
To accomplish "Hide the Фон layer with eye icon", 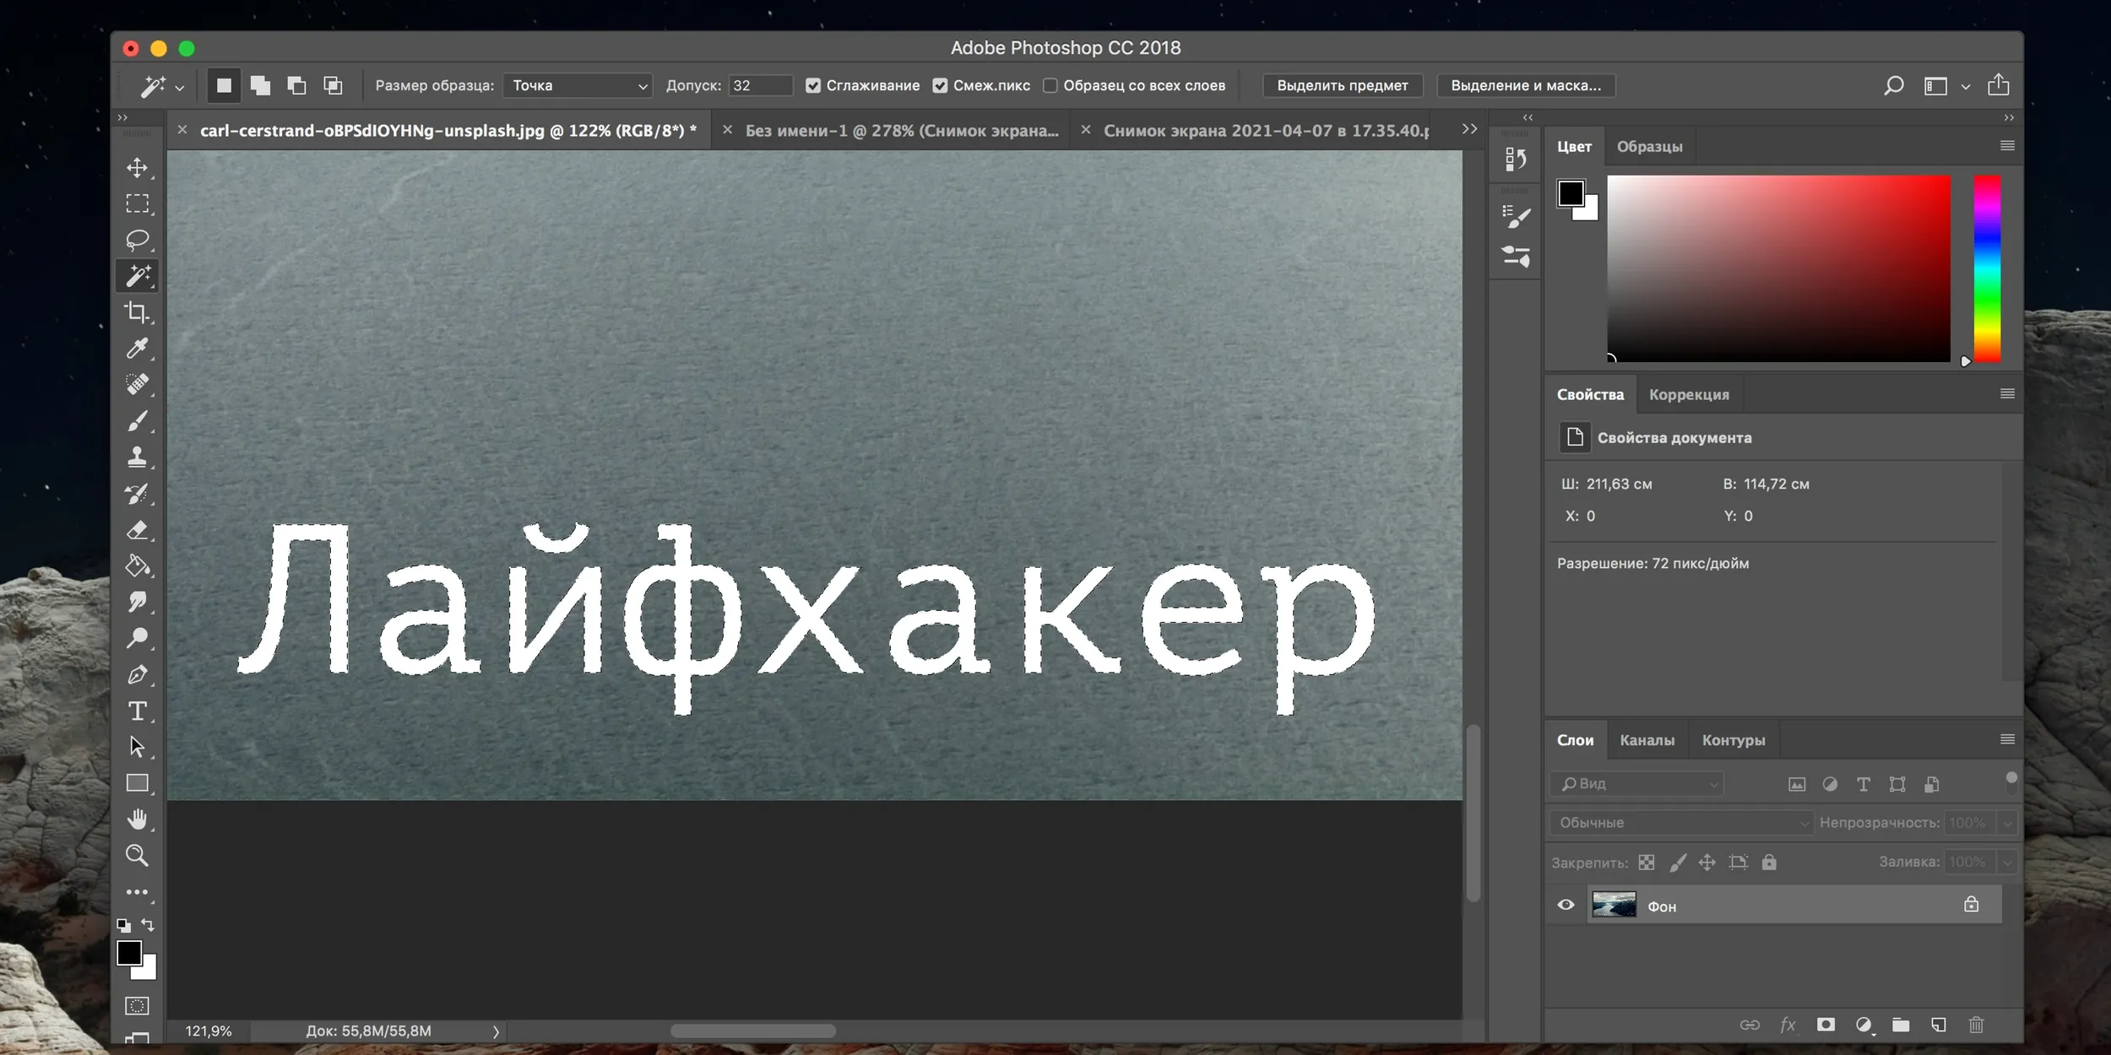I will tap(1566, 905).
